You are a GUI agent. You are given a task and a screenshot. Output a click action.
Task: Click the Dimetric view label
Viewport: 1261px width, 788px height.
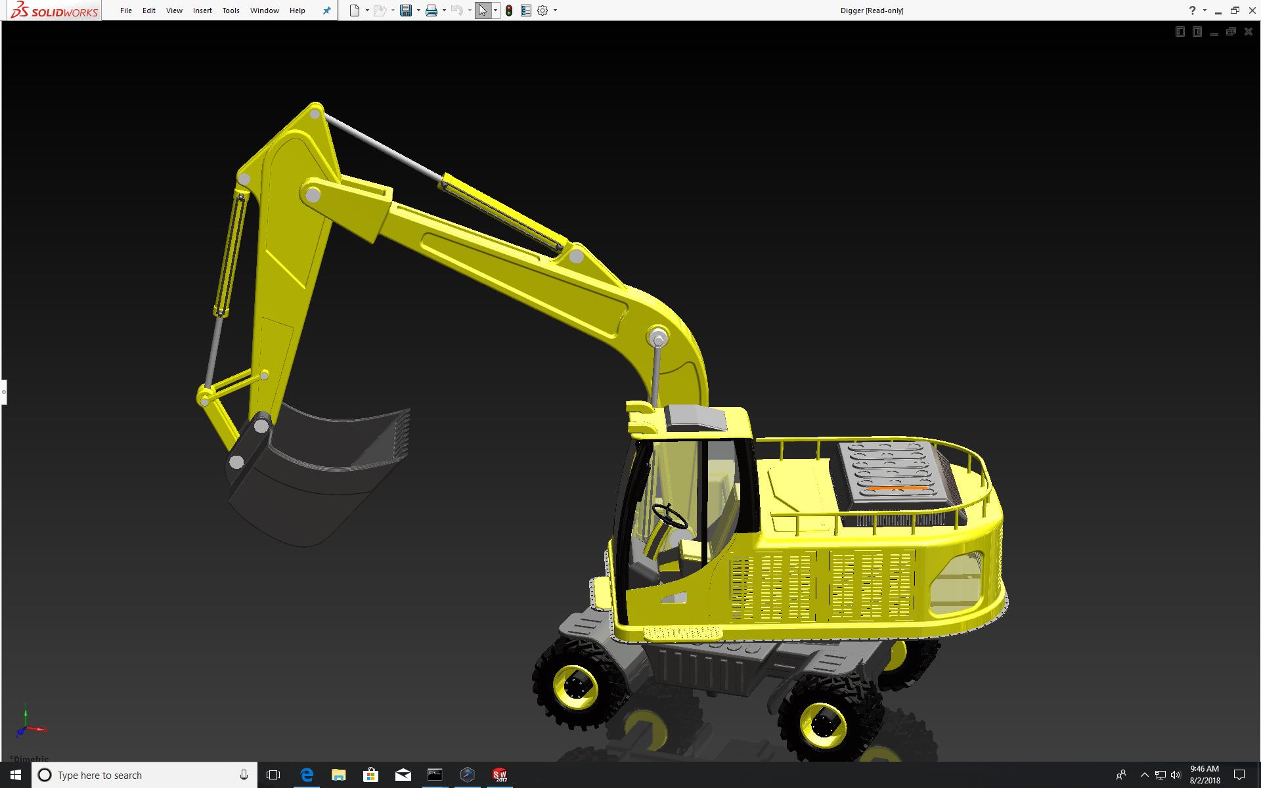click(x=30, y=758)
